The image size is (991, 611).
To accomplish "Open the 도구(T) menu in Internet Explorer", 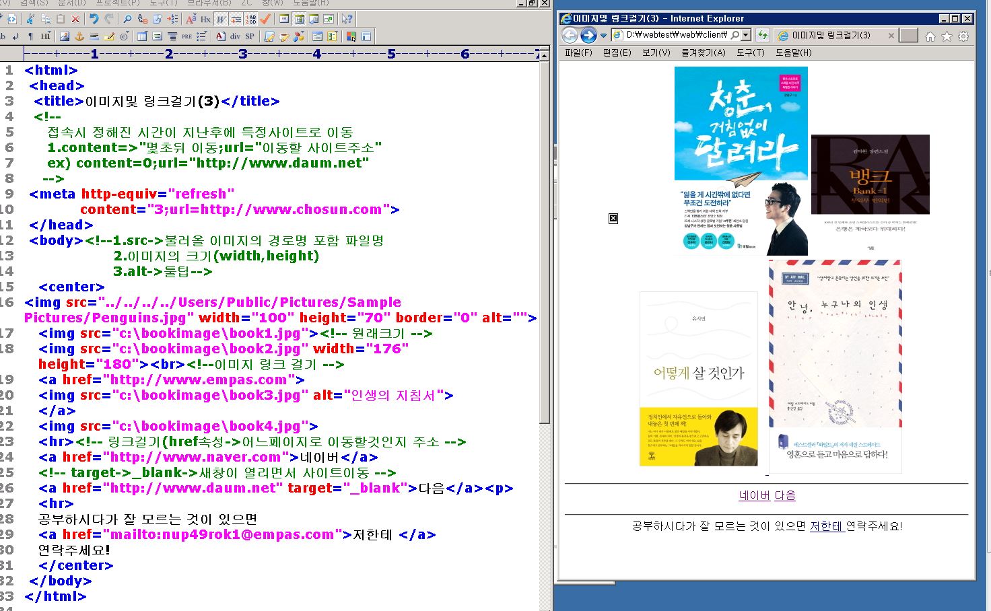I will [750, 52].
